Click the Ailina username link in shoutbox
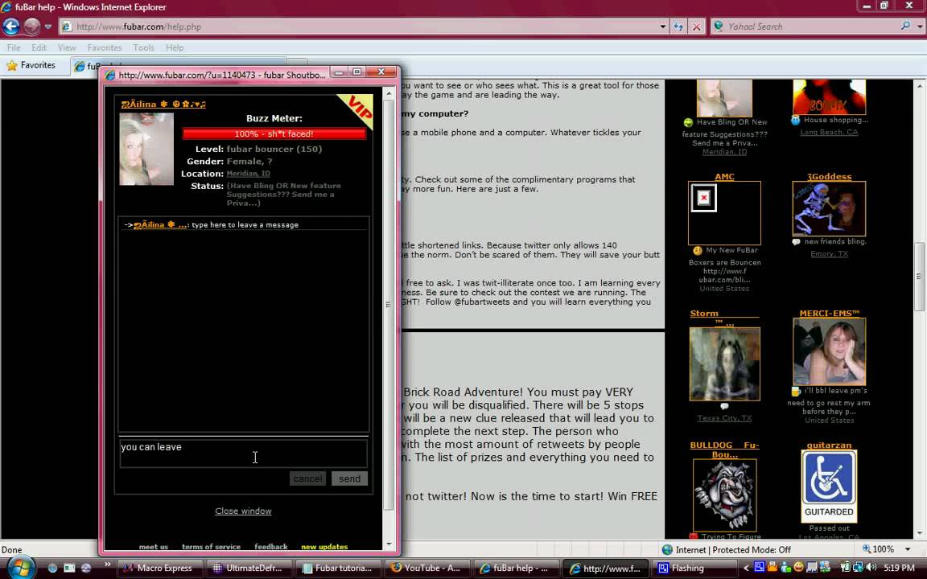 tap(163, 104)
